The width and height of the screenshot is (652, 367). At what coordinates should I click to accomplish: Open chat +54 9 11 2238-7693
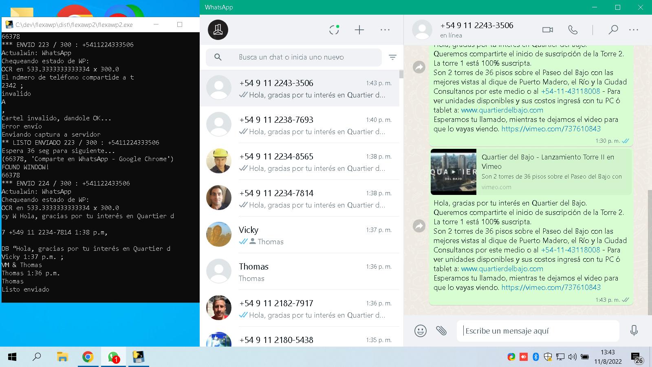tap(300, 125)
